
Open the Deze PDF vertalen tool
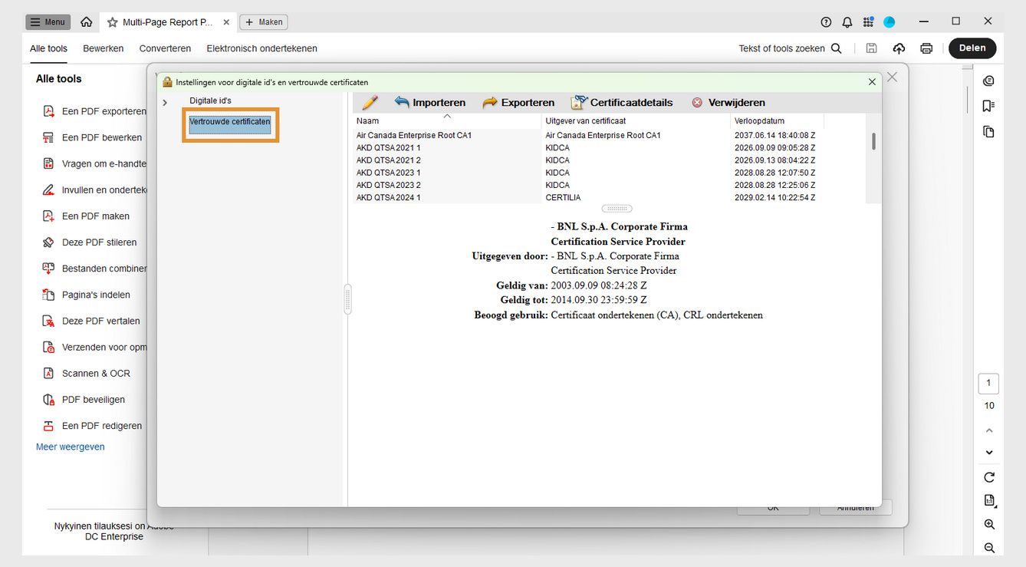pyautogui.click(x=90, y=321)
